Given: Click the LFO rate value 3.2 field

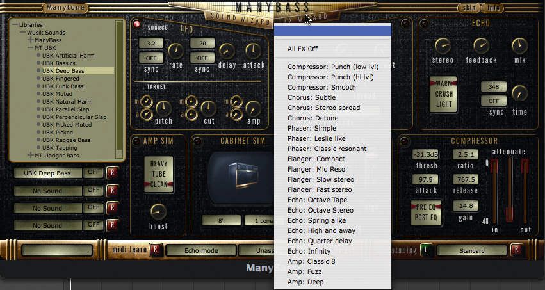Looking at the screenshot, I should pos(151,43).
